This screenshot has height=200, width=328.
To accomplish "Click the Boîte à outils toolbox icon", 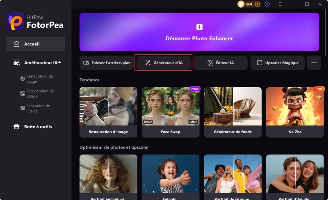I will click(16, 127).
